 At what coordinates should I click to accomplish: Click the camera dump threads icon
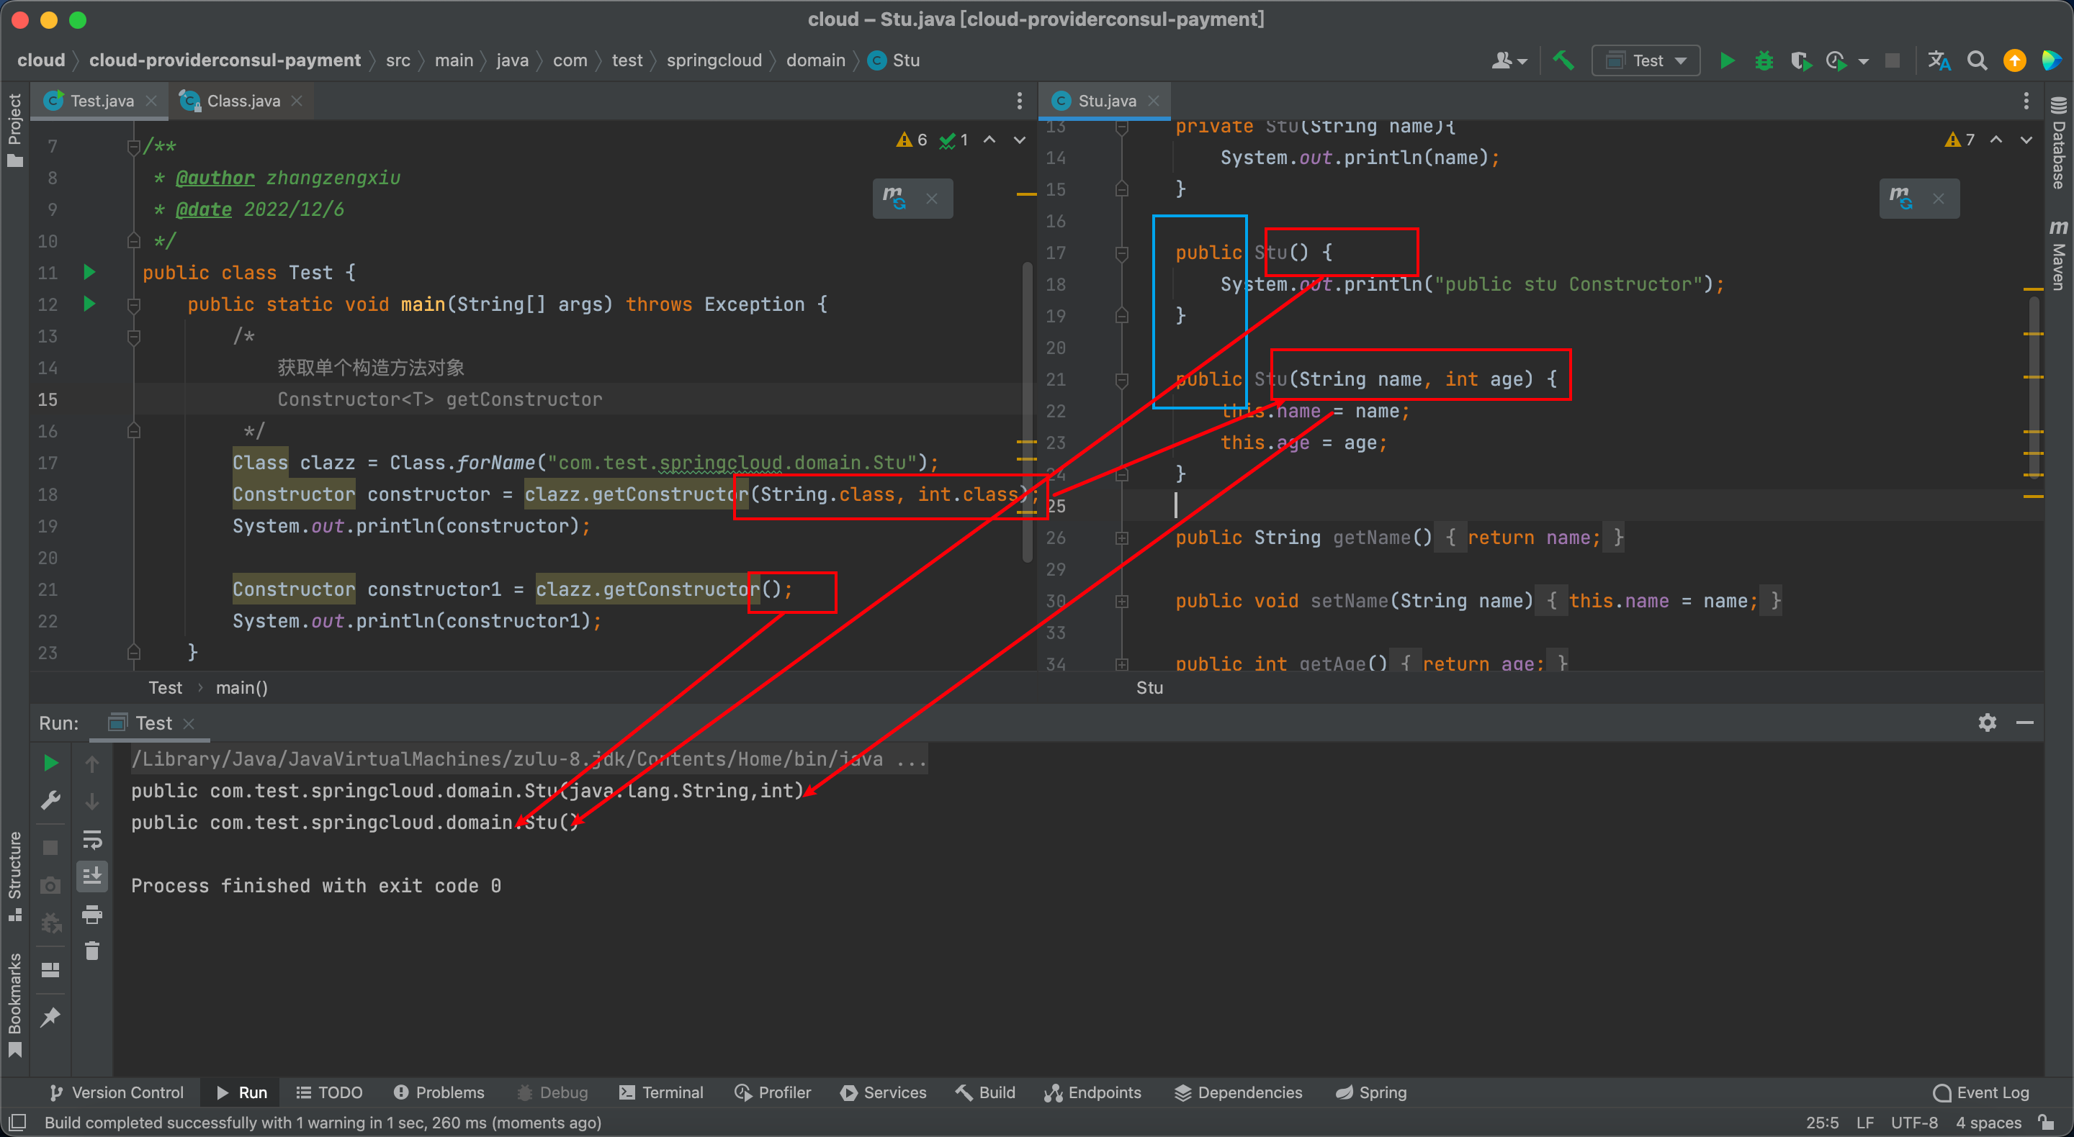tap(50, 885)
